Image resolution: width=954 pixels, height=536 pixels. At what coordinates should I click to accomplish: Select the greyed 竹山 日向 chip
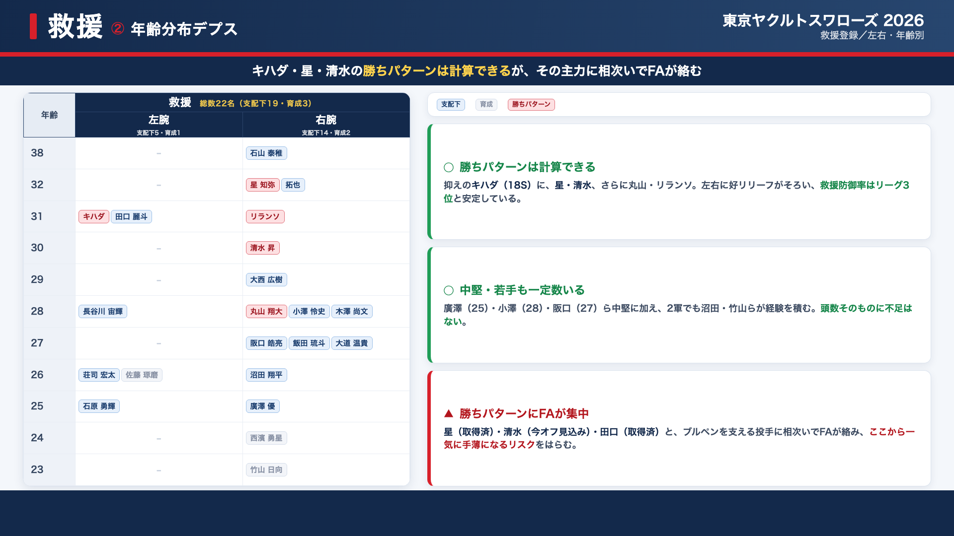pyautogui.click(x=266, y=470)
